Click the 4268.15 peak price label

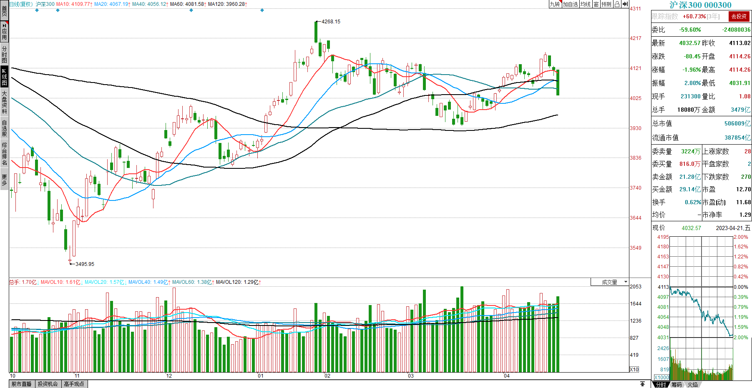tap(331, 22)
